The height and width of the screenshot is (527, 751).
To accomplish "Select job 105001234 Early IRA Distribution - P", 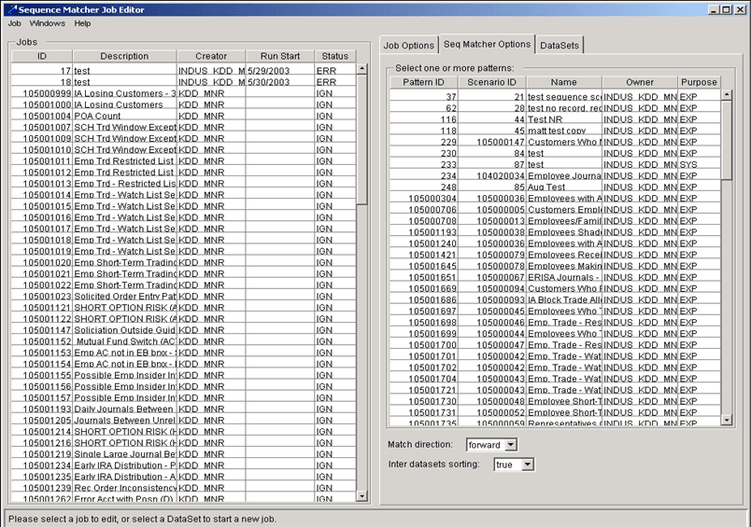I will pos(183,465).
